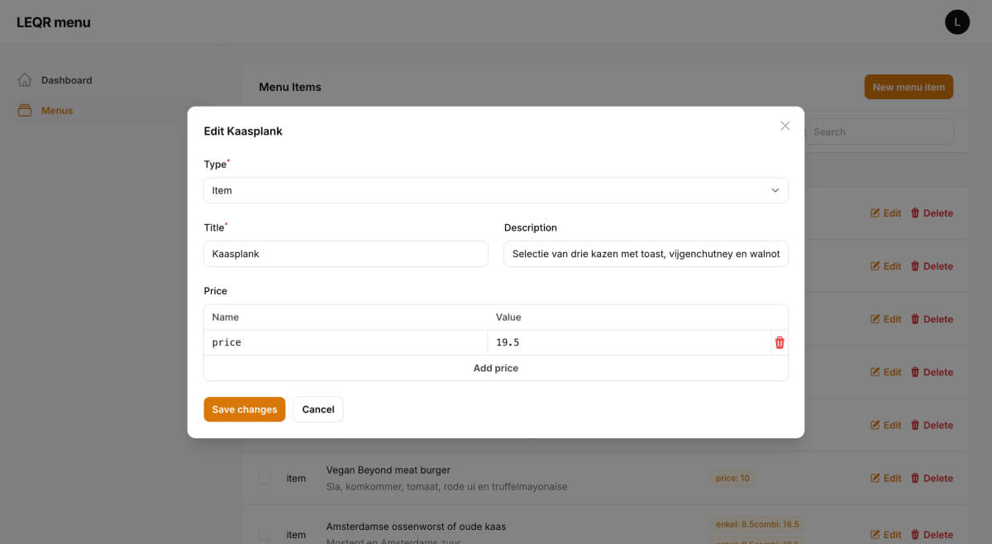This screenshot has width=992, height=544.
Task: Click the Menus sidebar icon
Action: tap(25, 111)
